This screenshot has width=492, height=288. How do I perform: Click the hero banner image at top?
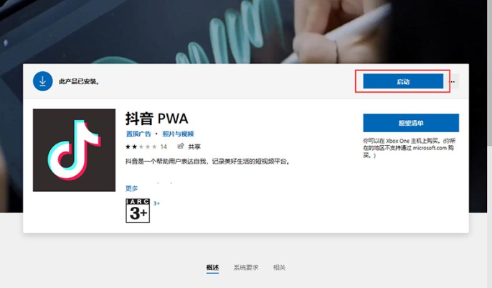246,32
